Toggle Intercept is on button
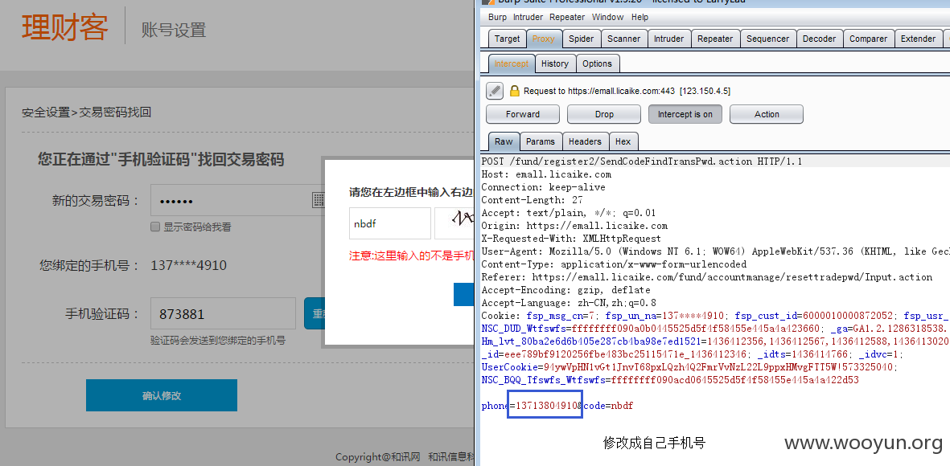The height and width of the screenshot is (466, 950). [x=685, y=114]
